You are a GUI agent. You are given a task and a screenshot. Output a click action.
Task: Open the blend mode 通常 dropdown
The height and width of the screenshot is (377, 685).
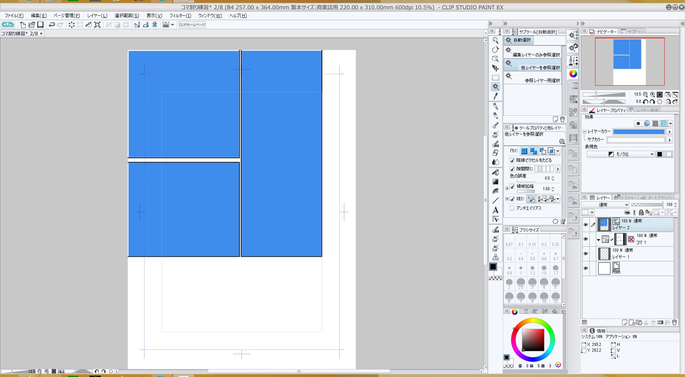[x=605, y=205]
